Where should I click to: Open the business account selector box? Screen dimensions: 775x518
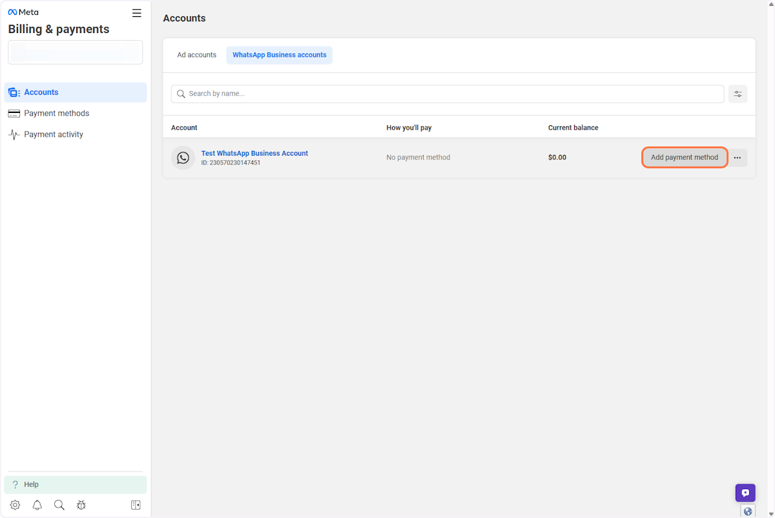point(76,52)
